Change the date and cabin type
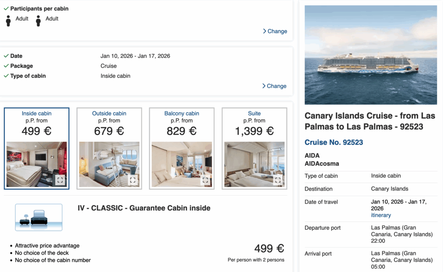 tap(274, 86)
